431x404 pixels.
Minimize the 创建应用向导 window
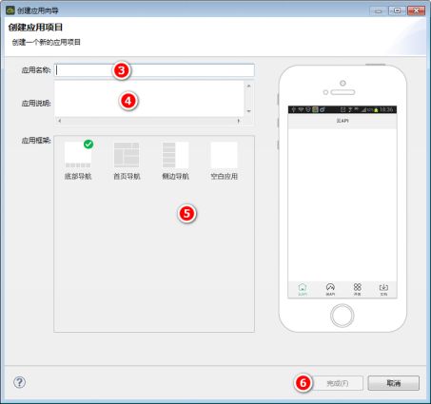pos(378,10)
